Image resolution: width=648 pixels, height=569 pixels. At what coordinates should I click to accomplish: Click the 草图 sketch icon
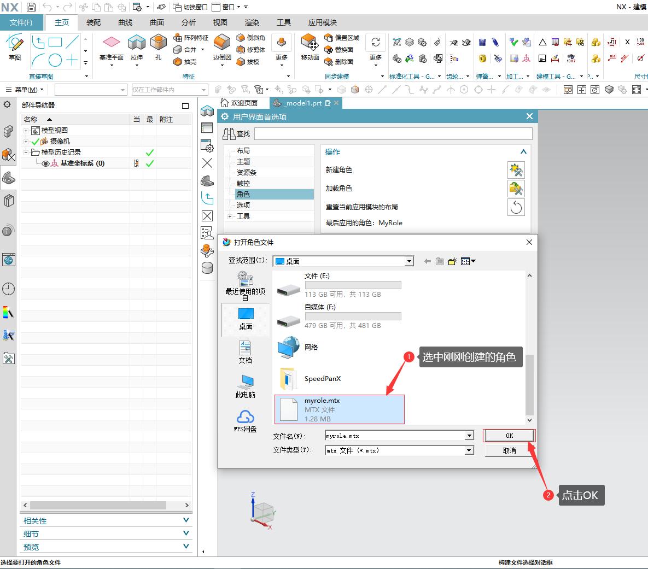[x=15, y=43]
